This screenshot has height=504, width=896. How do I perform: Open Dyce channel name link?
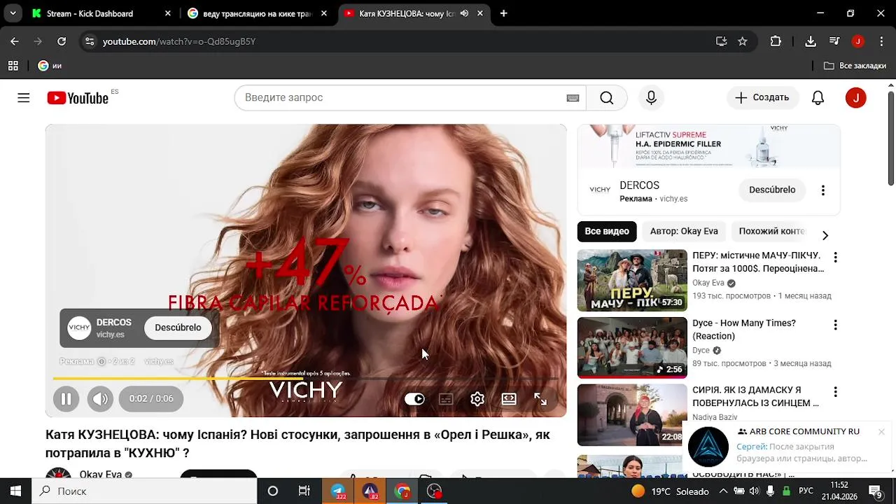pos(701,350)
